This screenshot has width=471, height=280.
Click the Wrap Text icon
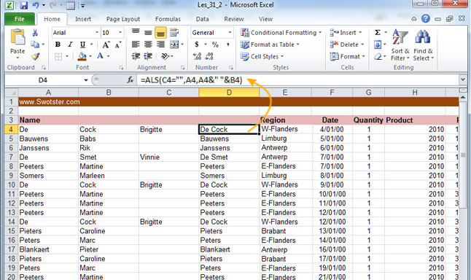[174, 32]
